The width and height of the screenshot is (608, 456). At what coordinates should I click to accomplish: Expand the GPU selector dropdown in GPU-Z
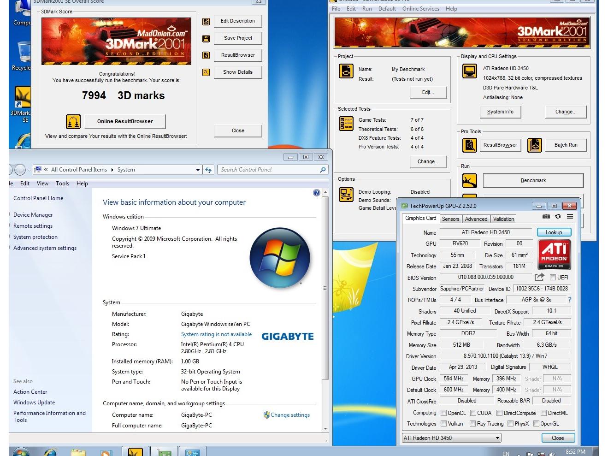(x=497, y=438)
